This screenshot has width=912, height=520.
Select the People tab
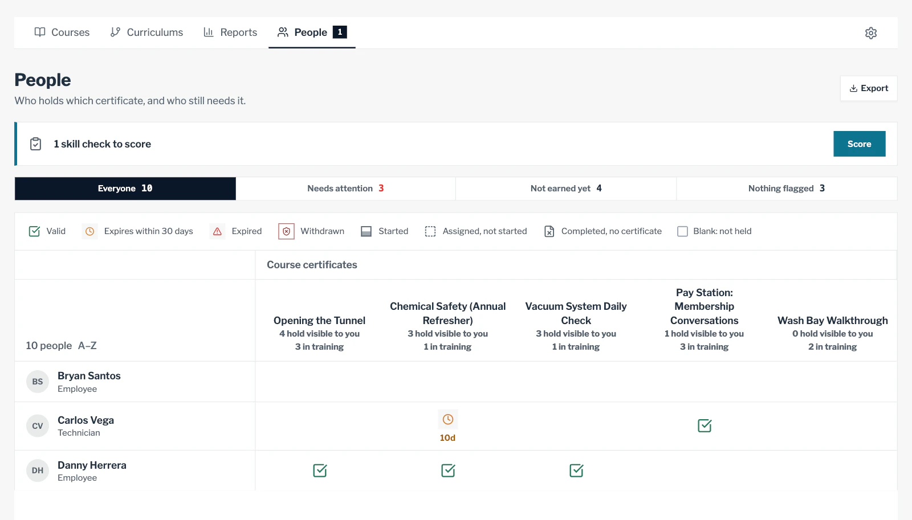point(312,32)
